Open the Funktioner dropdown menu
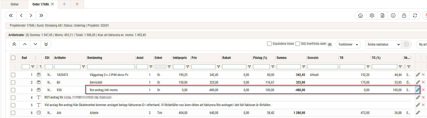The width and height of the screenshot is (427, 118). click(348, 44)
